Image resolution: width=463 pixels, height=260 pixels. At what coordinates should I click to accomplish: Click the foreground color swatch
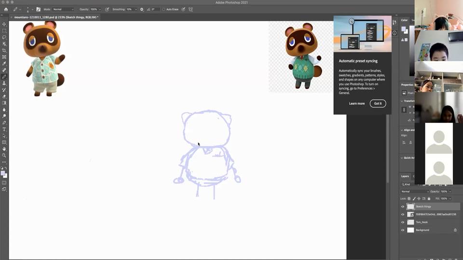(3, 173)
